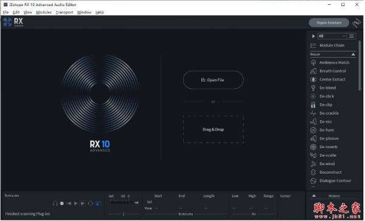Click the Cursor readout label
This screenshot has height=221, width=365.
point(286,196)
